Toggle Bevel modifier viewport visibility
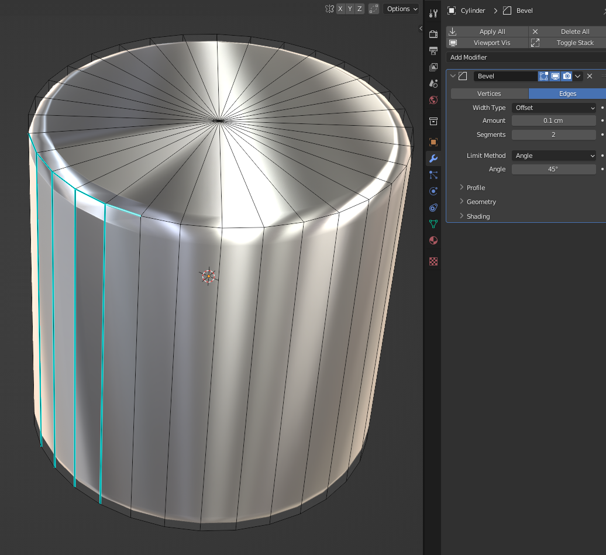606x555 pixels. point(555,76)
